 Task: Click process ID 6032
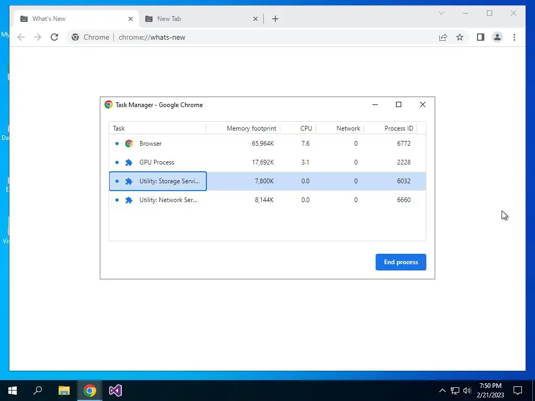click(x=404, y=181)
